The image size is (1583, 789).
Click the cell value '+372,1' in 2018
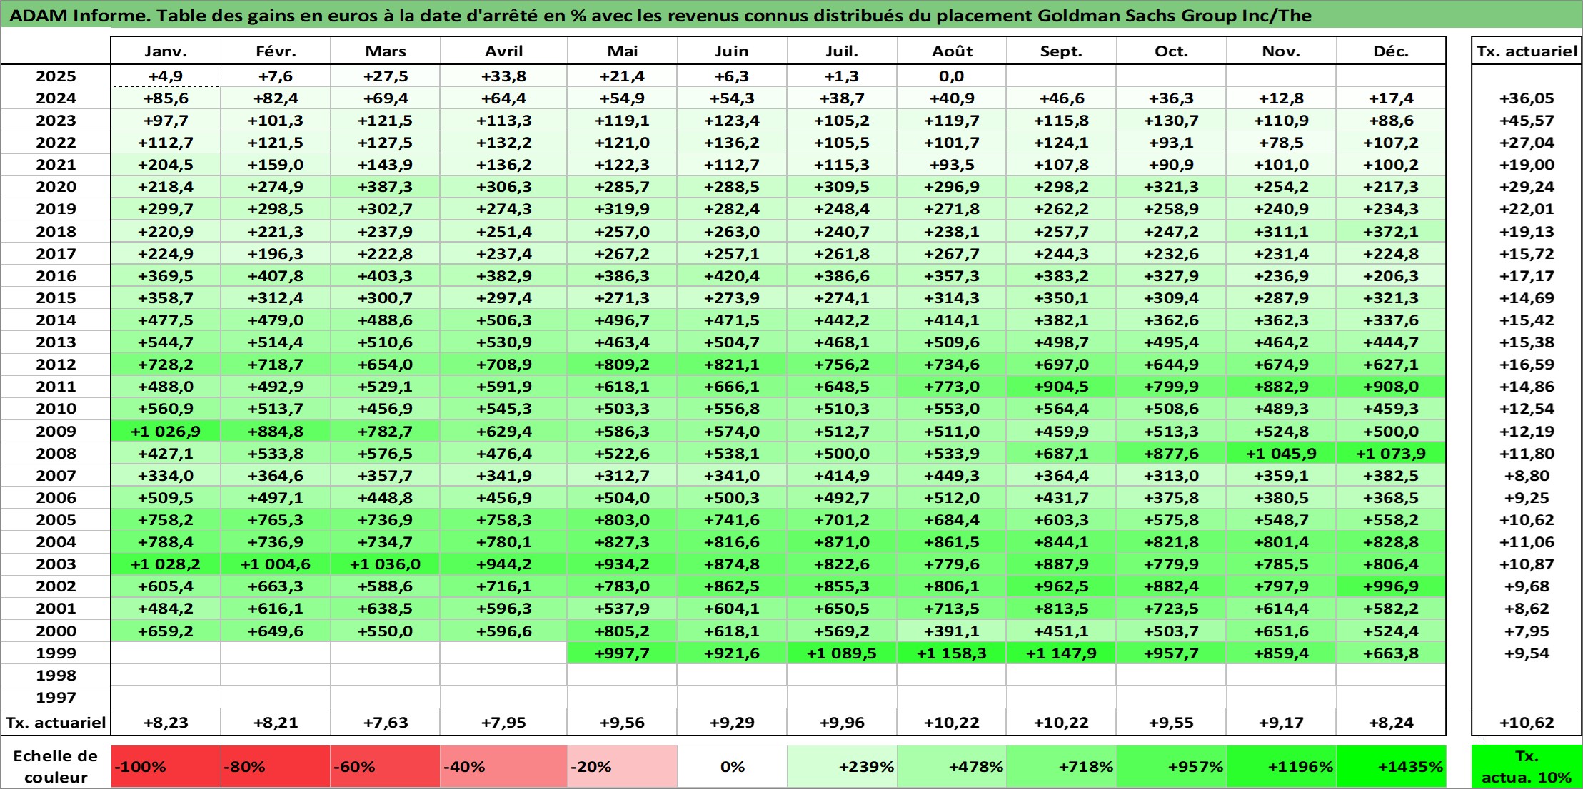[x=1391, y=231]
